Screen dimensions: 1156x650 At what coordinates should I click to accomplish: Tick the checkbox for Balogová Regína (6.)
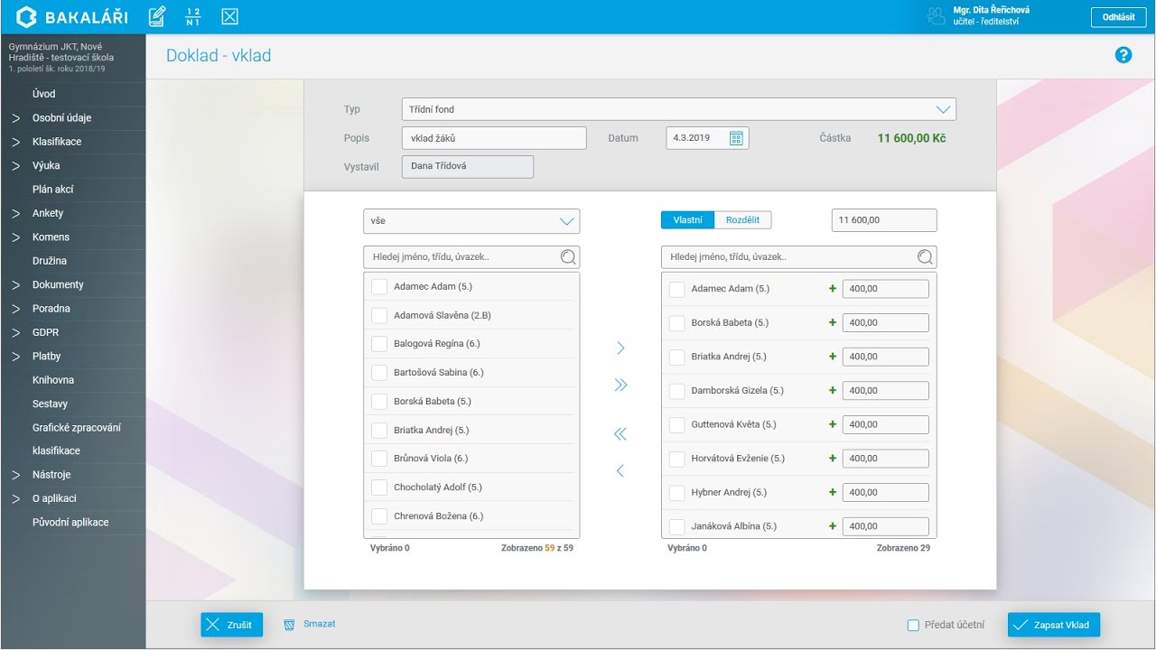click(x=379, y=344)
